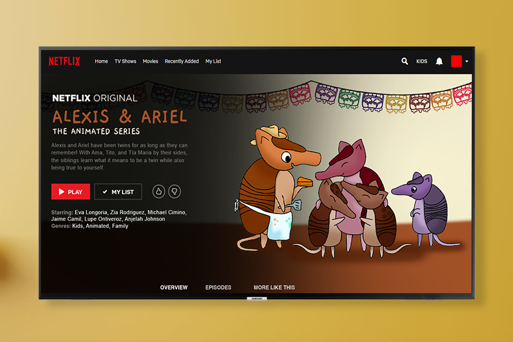This screenshot has height=342, width=513.
Task: Click cast name Lupe Ontiveroz
Action: tap(103, 219)
